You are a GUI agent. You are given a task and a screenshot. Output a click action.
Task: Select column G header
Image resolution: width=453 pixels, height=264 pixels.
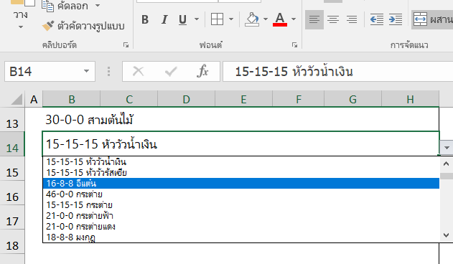click(x=352, y=100)
